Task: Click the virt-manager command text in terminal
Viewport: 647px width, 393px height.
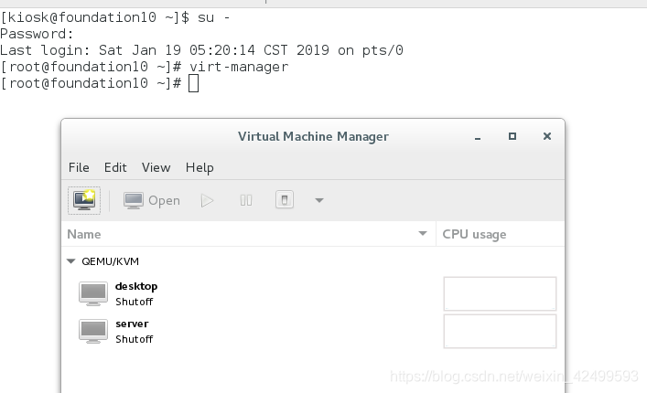Action: [239, 67]
